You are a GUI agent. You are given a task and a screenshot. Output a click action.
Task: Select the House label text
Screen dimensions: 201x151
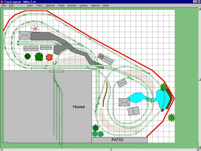pyautogui.click(x=79, y=107)
